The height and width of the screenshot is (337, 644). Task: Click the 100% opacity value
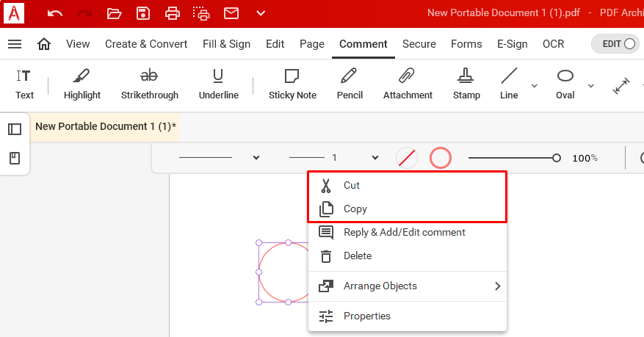[x=585, y=158]
